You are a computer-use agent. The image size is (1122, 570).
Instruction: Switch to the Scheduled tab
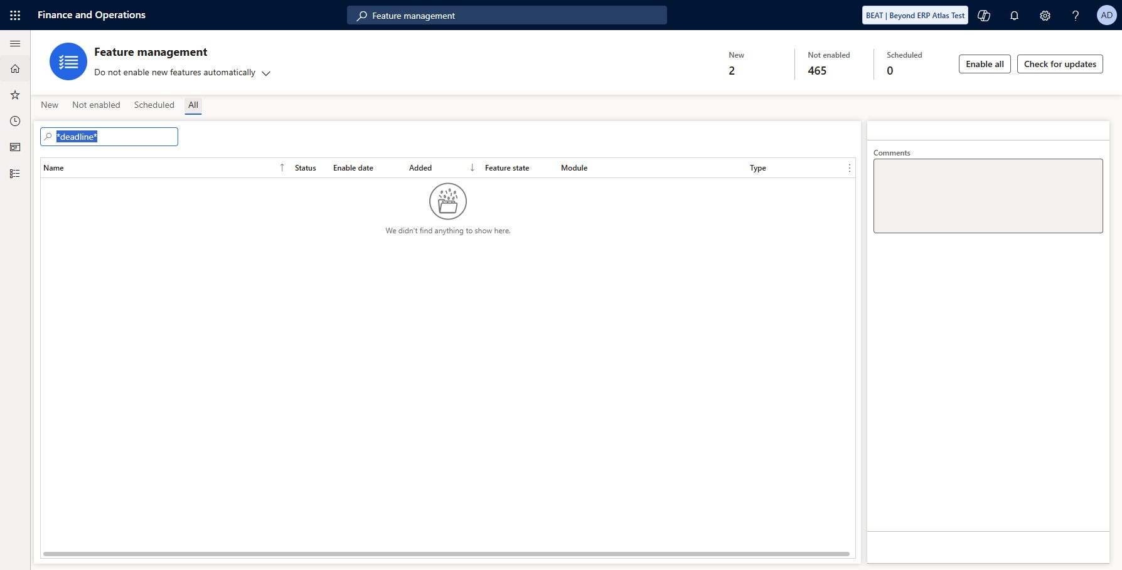tap(154, 105)
